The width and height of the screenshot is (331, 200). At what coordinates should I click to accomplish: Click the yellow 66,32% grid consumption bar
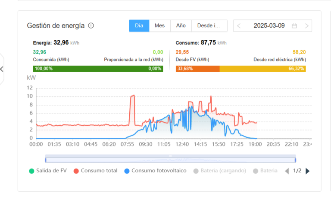pos(262,69)
